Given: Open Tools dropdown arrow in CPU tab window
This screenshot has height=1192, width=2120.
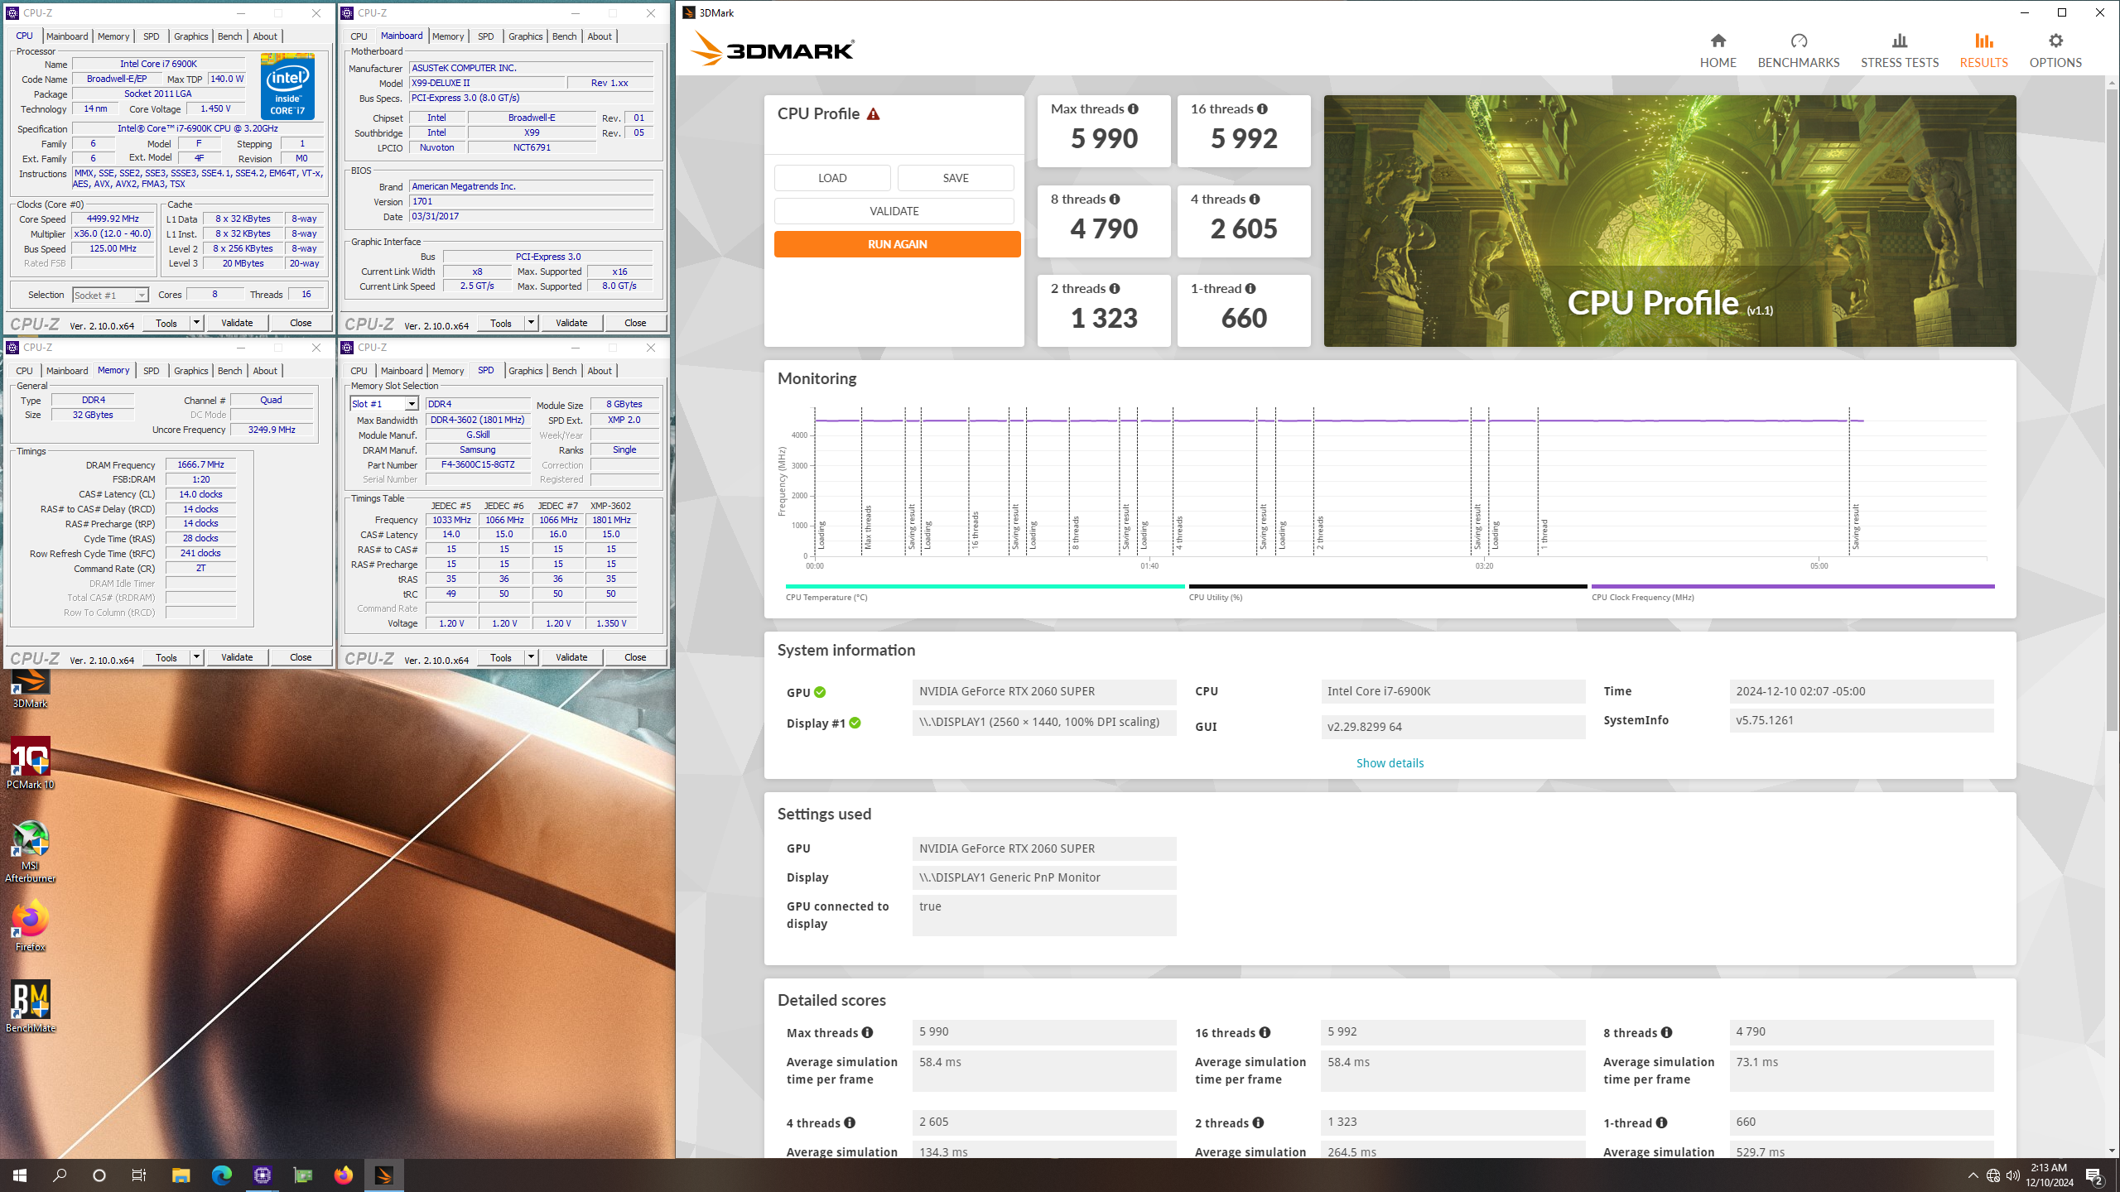Looking at the screenshot, I should pos(196,323).
